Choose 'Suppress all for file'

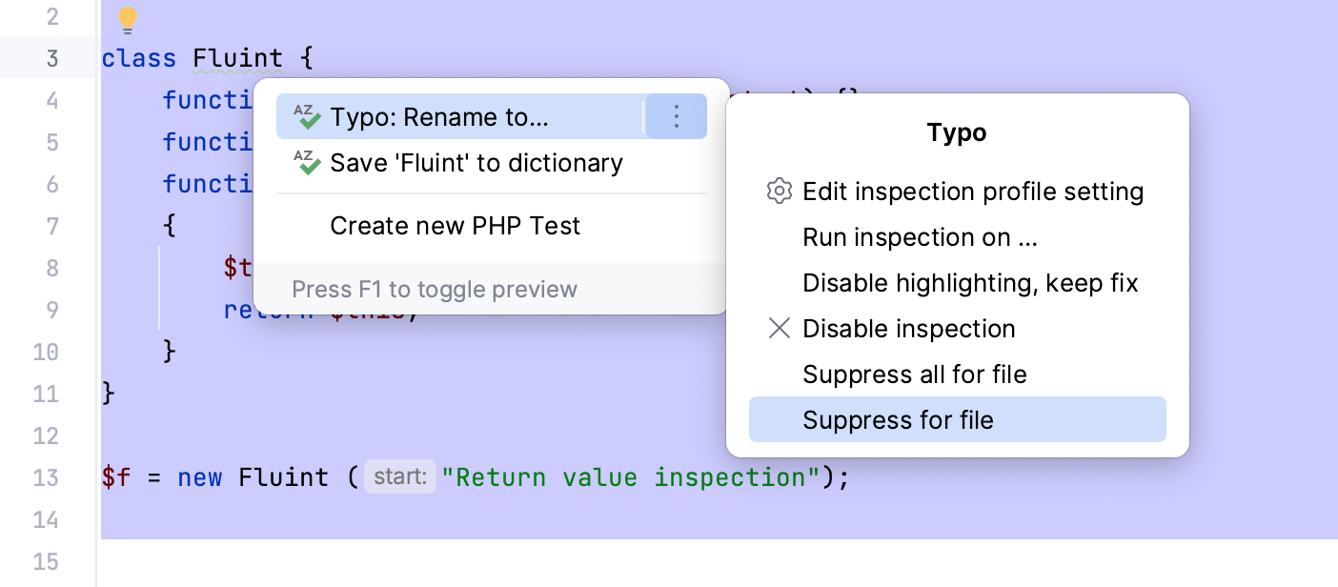914,374
